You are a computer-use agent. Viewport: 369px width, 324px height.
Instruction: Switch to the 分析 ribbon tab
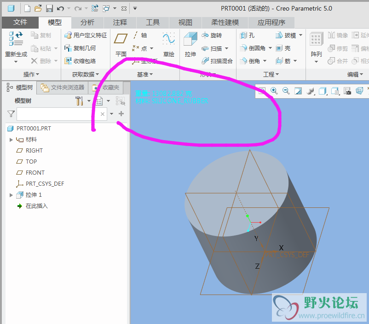[87, 23]
